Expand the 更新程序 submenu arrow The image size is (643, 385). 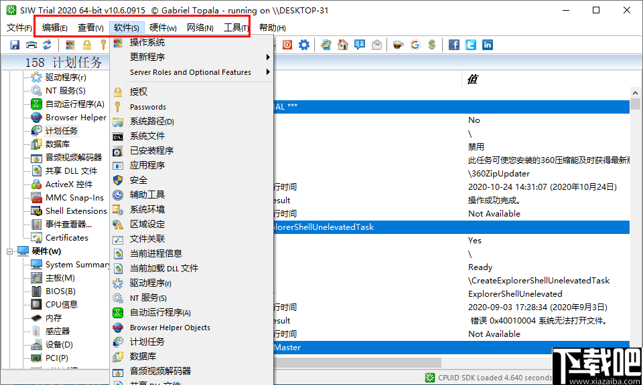[x=267, y=57]
